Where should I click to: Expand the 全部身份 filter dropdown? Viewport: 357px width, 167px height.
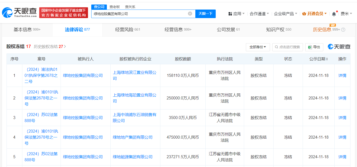[258, 47]
